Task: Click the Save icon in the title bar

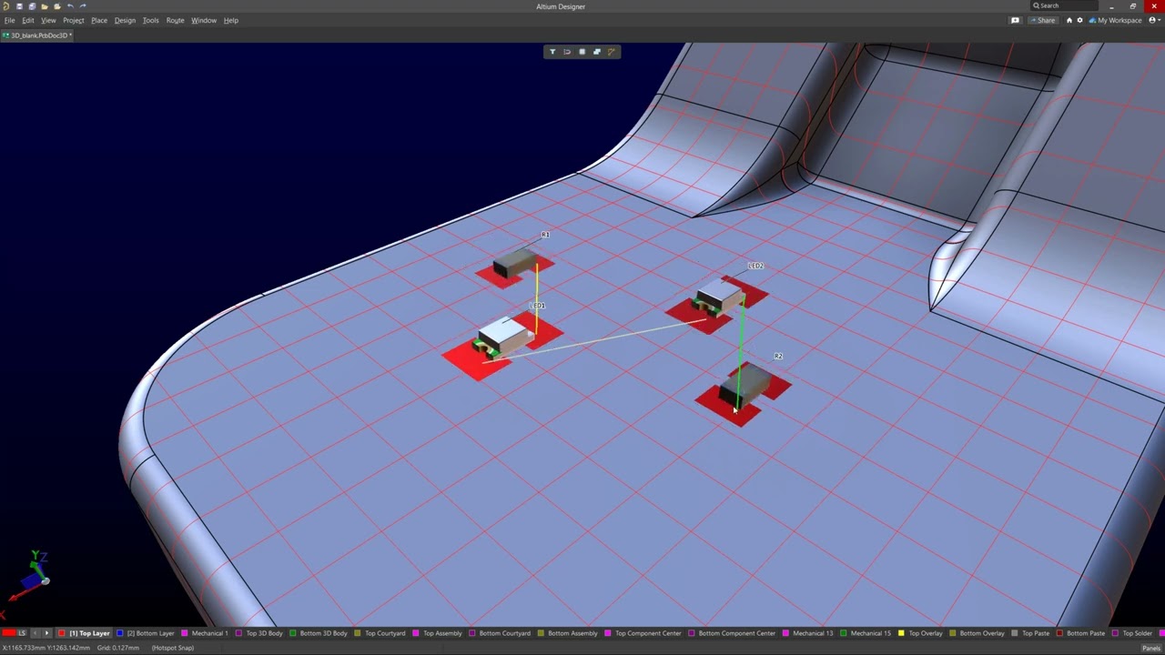Action: coord(19,6)
